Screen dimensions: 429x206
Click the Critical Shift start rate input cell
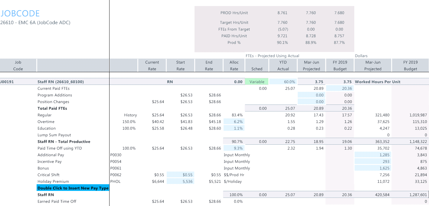pyautogui.click(x=180, y=175)
